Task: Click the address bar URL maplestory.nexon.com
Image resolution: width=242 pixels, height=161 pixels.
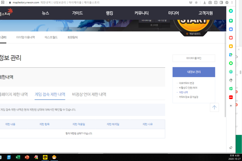Action: [x=26, y=2]
